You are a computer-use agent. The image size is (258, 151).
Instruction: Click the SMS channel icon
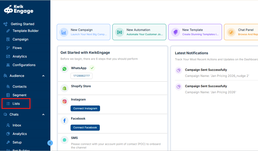[64, 140]
